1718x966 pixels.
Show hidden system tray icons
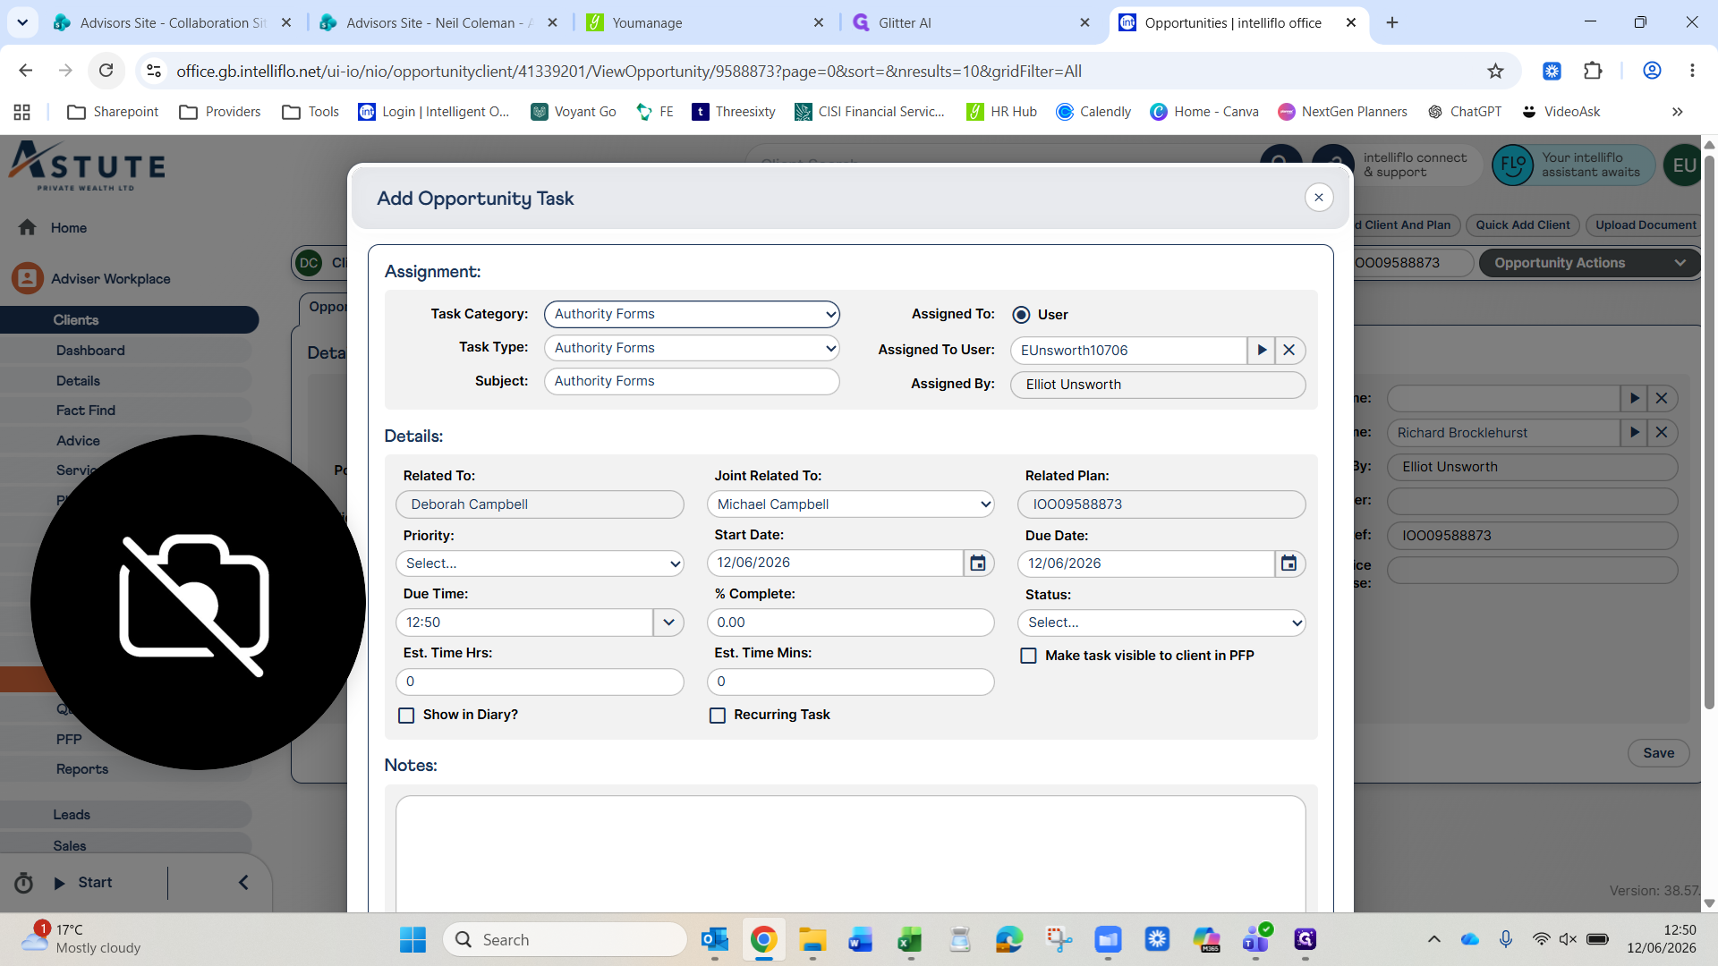click(1434, 939)
